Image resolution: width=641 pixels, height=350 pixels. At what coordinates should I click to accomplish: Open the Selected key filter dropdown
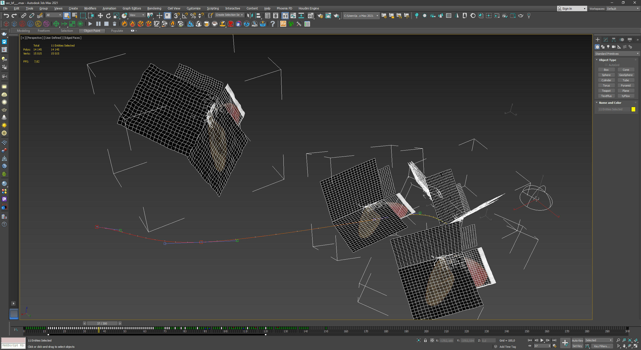598,340
